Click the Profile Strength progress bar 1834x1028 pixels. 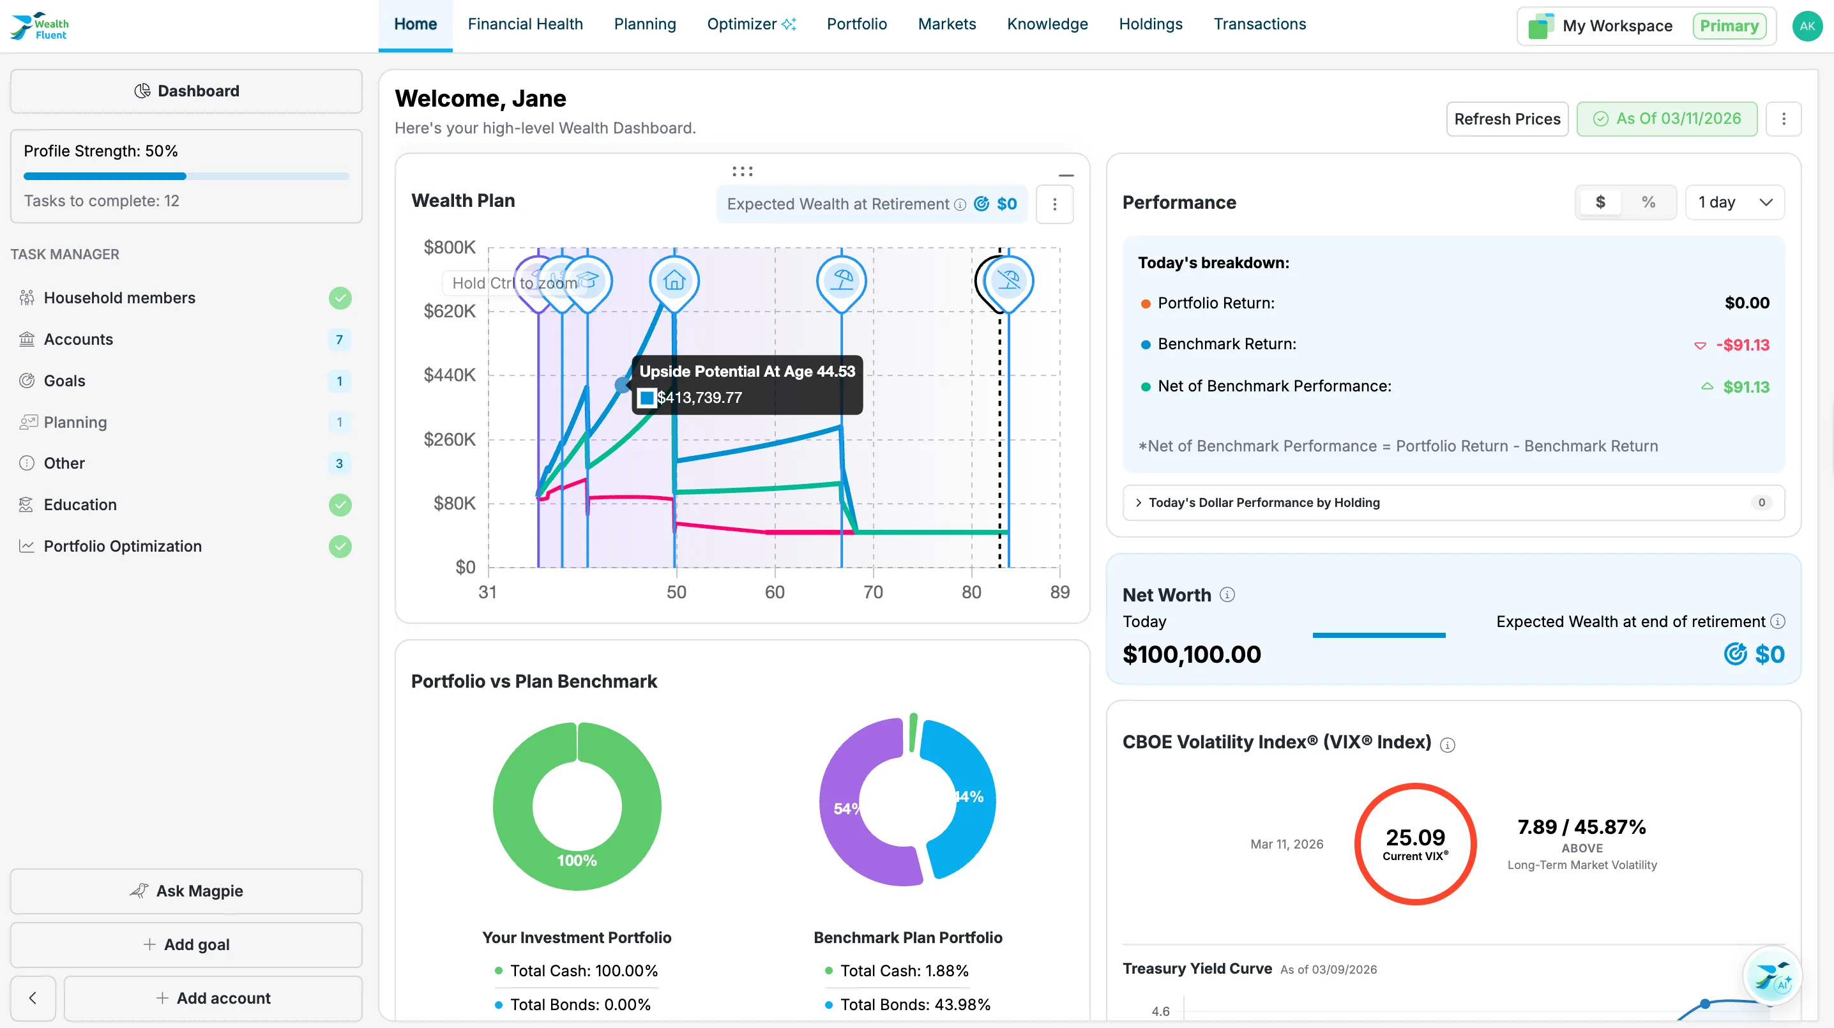pyautogui.click(x=186, y=176)
